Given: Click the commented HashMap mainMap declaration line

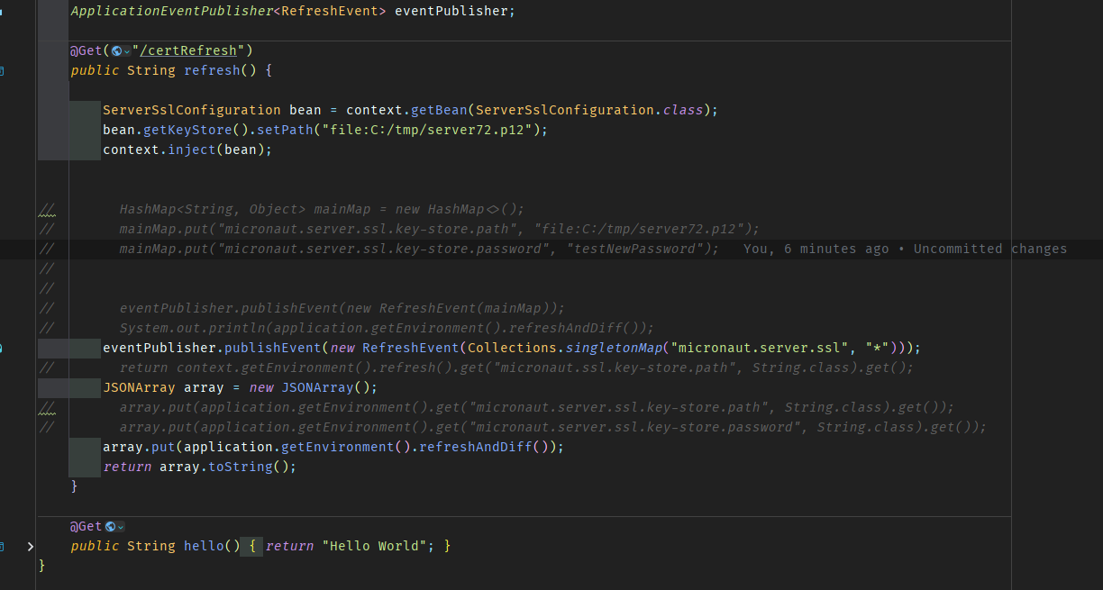Looking at the screenshot, I should (322, 209).
